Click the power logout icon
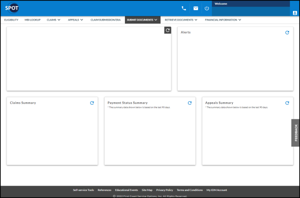300x198 pixels. (207, 8)
